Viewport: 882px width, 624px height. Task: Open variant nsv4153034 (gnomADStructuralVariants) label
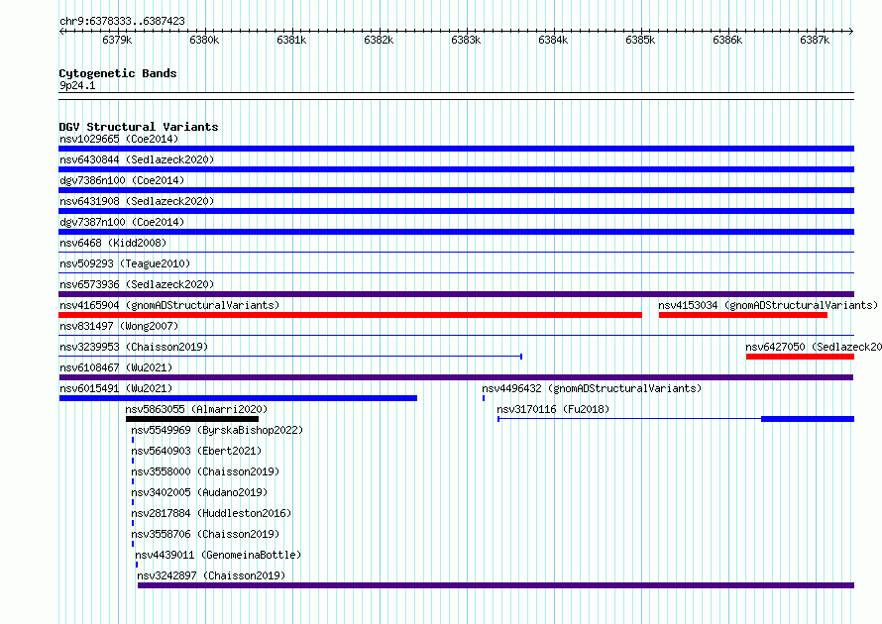(768, 305)
